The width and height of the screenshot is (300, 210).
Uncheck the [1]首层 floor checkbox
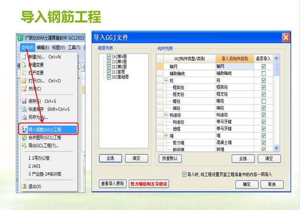(109, 72)
